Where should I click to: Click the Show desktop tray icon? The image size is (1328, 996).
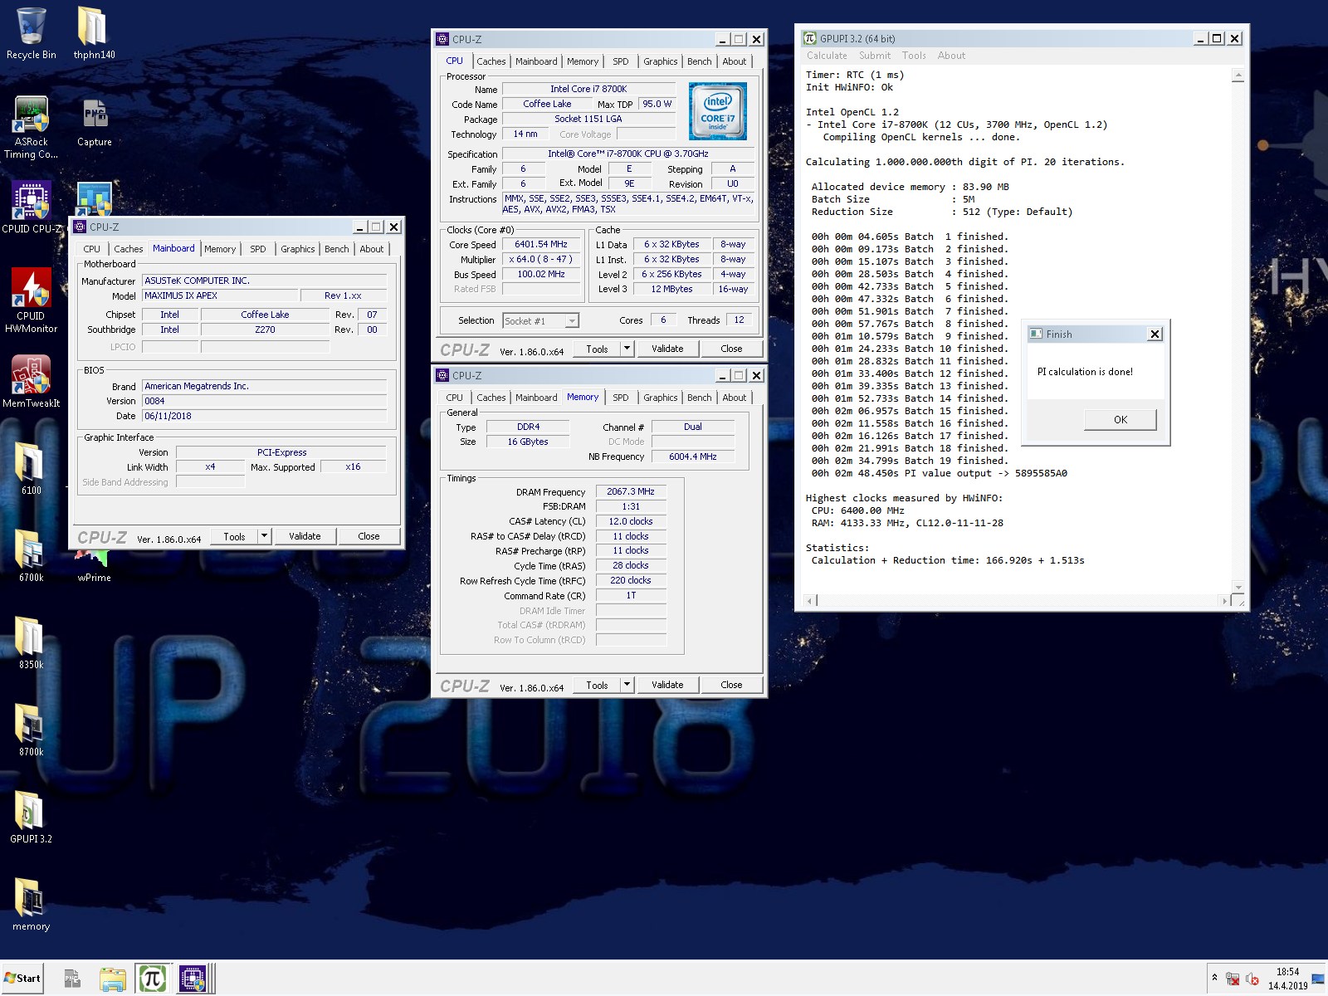click(1318, 979)
